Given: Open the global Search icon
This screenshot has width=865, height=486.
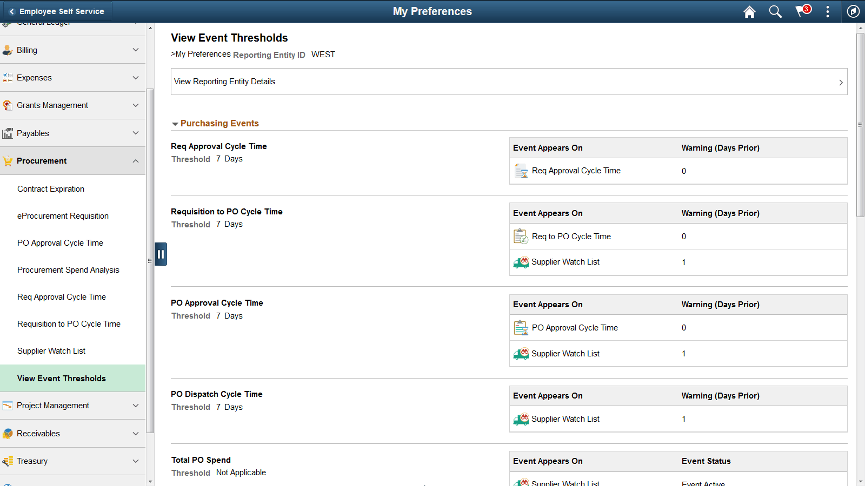Looking at the screenshot, I should tap(775, 11).
